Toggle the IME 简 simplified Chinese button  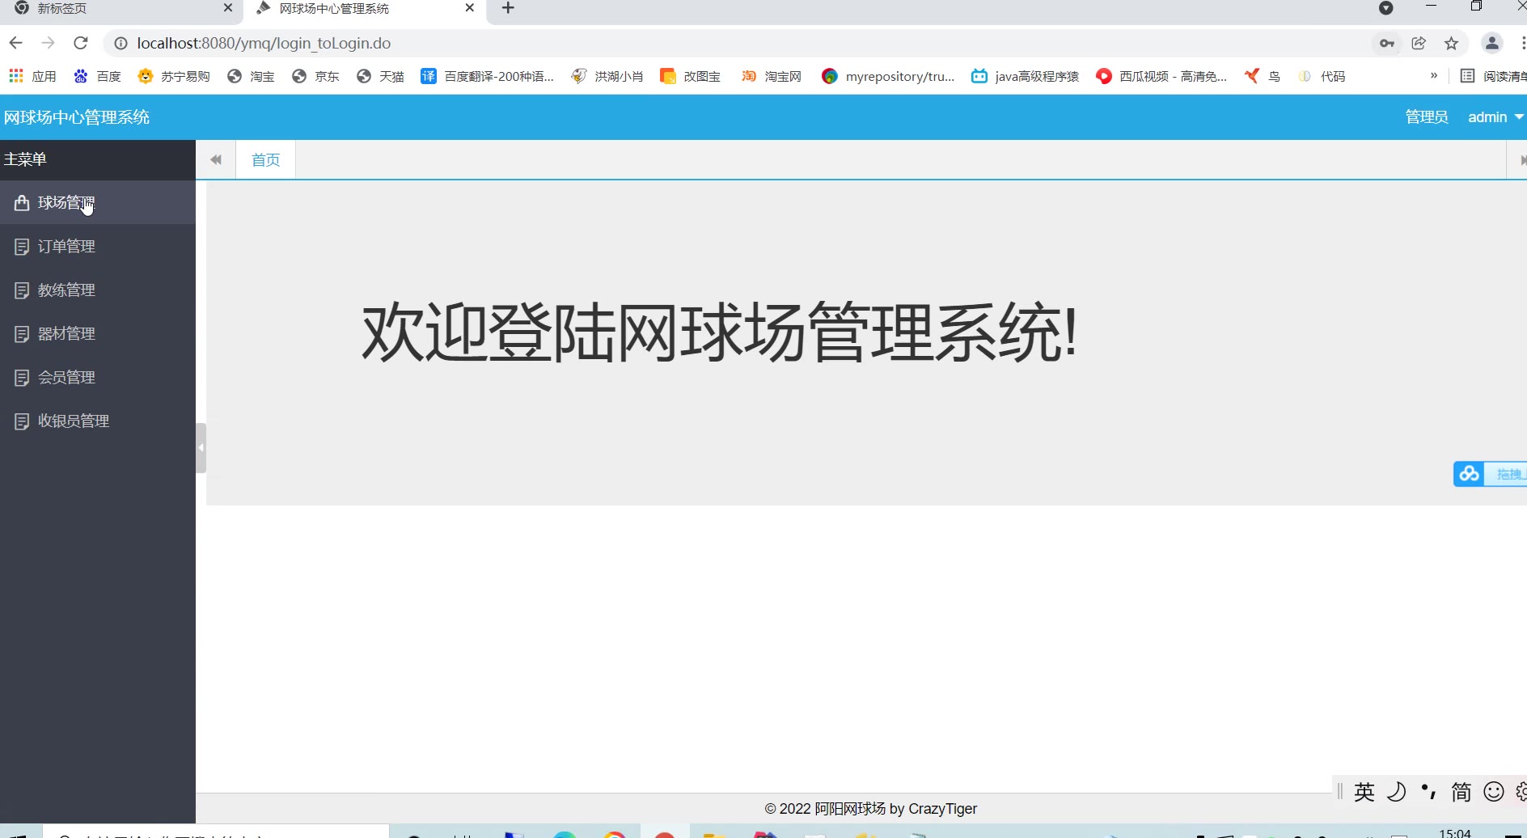(1461, 792)
